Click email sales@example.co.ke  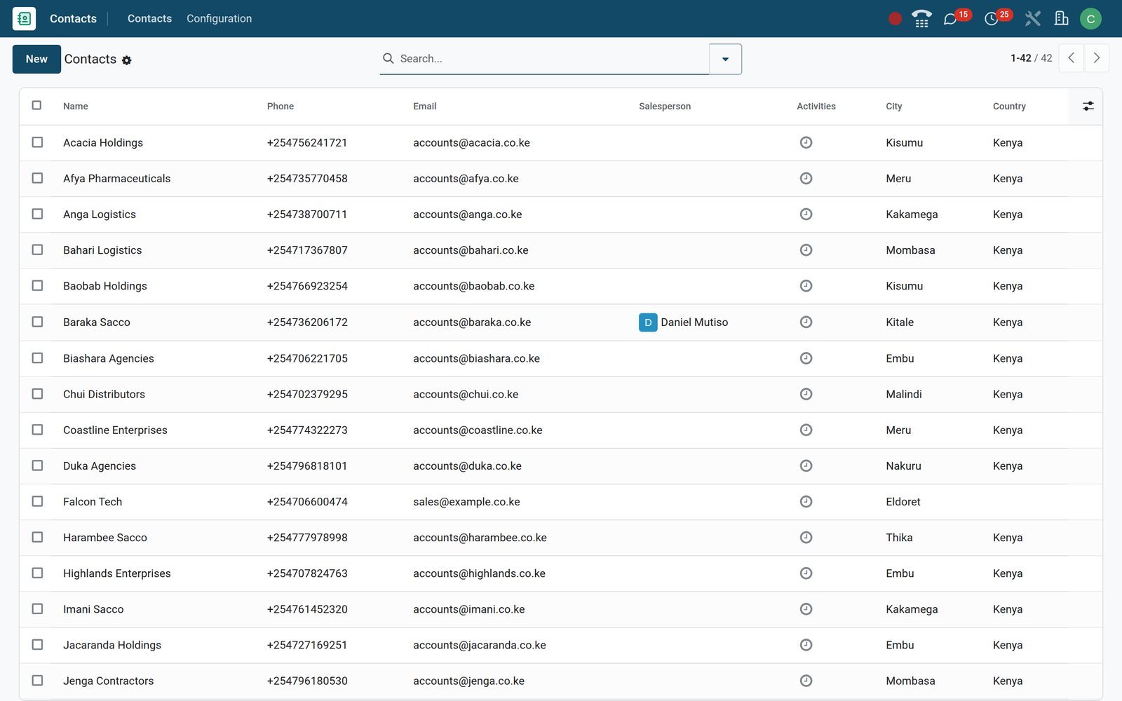pyautogui.click(x=466, y=502)
